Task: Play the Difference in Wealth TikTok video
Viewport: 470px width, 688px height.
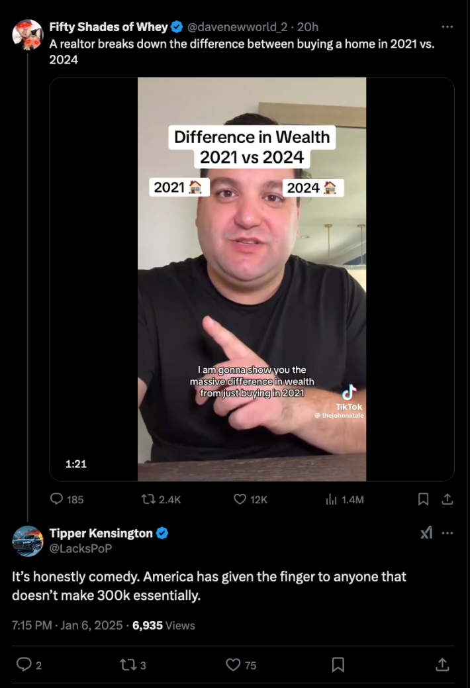Action: [252, 279]
